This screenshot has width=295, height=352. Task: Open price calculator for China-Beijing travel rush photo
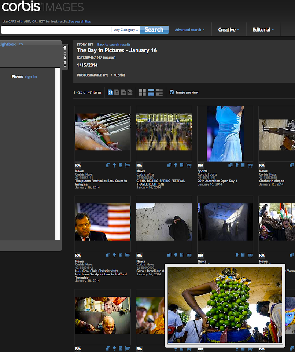point(182,165)
